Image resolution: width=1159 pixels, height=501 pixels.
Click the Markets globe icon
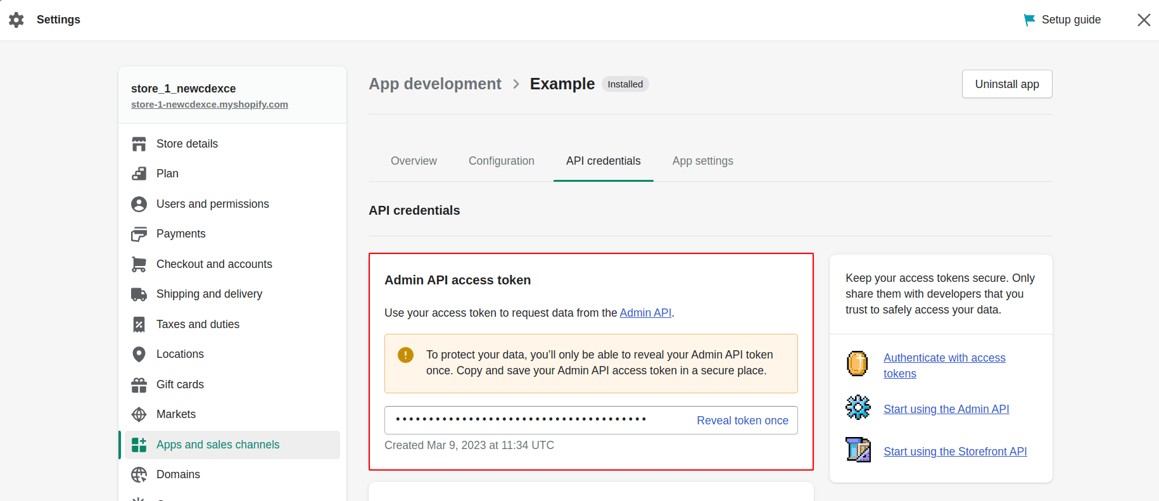pyautogui.click(x=139, y=414)
